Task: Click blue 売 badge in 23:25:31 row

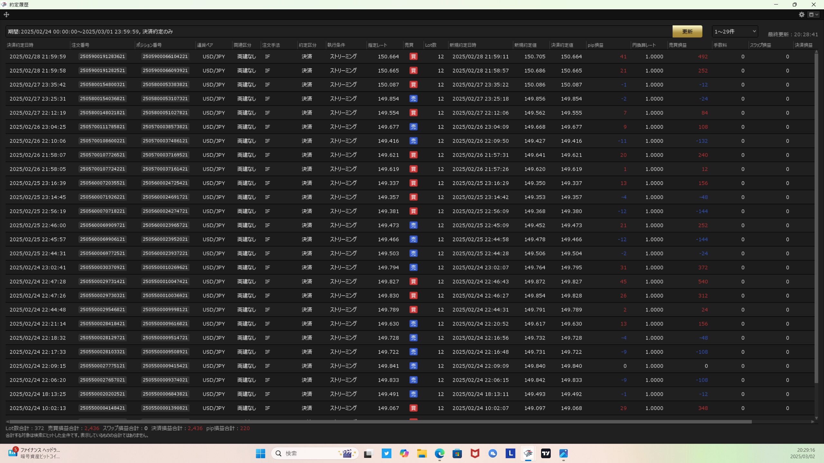Action: pyautogui.click(x=413, y=99)
